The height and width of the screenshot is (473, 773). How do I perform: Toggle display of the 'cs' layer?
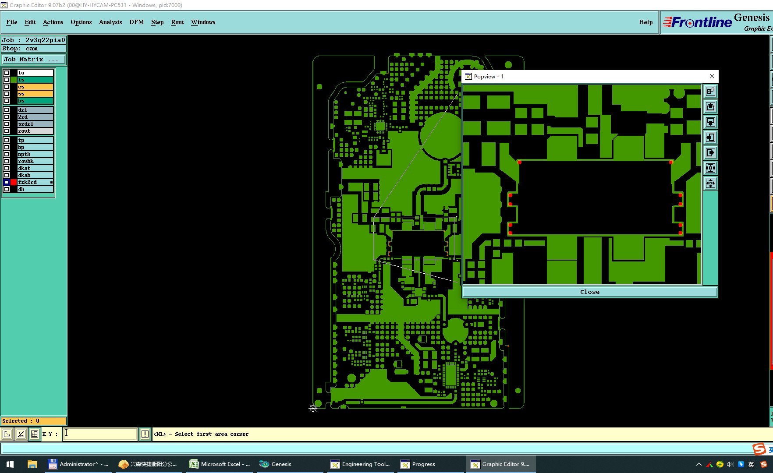coord(7,87)
